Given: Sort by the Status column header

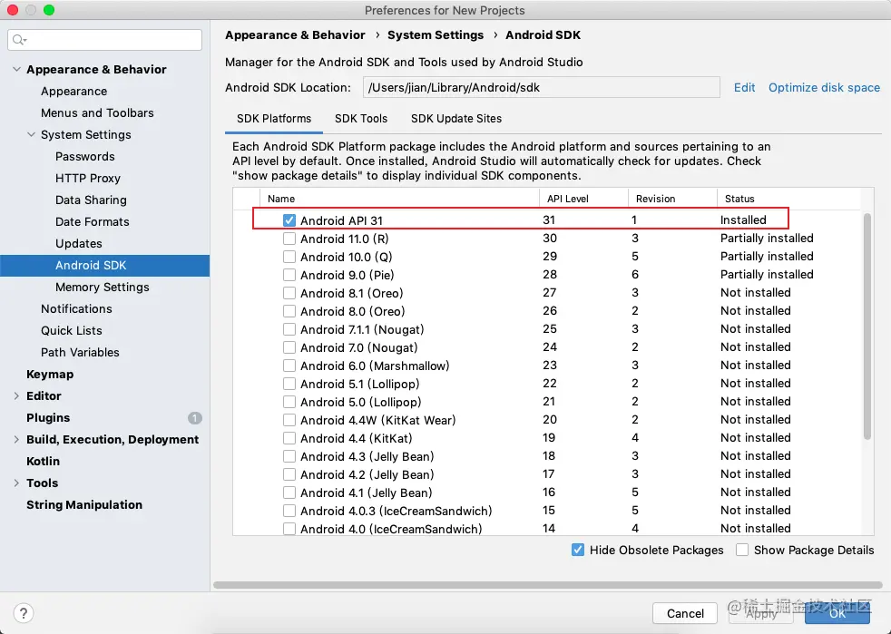Looking at the screenshot, I should coord(788,199).
